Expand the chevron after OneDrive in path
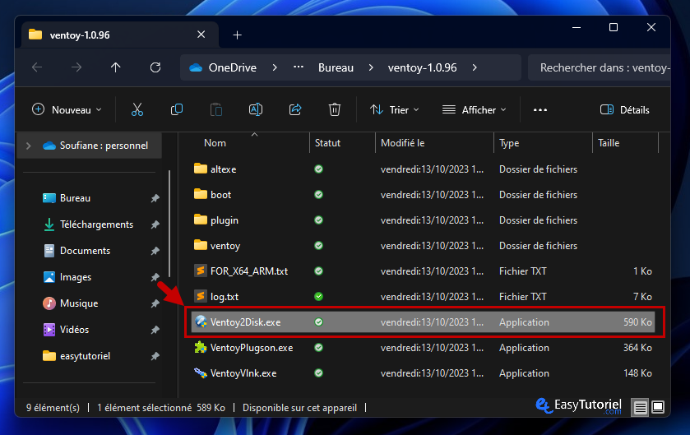690x435 pixels. (275, 67)
